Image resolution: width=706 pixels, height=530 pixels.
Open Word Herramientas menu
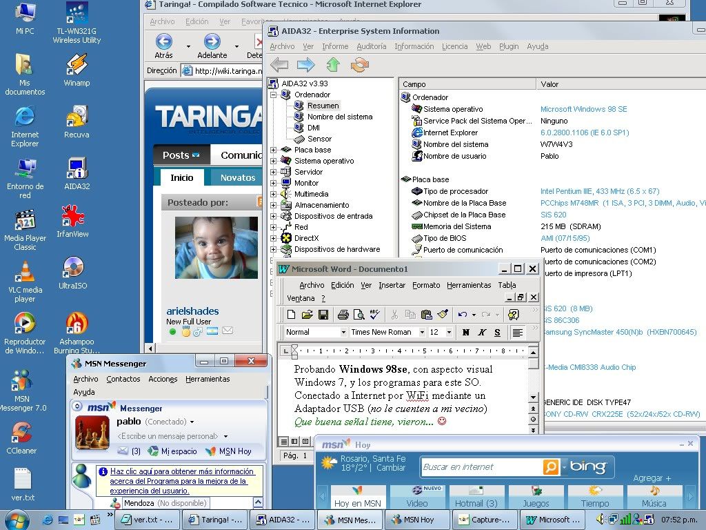tap(469, 285)
